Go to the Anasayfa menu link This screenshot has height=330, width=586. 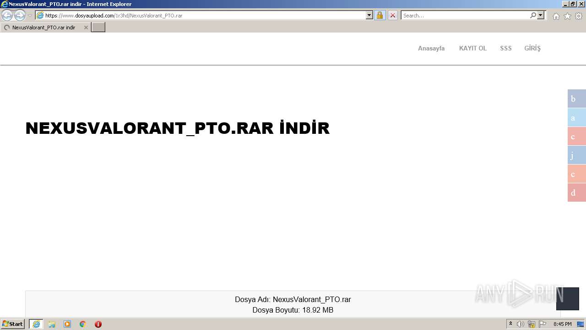[x=431, y=48]
